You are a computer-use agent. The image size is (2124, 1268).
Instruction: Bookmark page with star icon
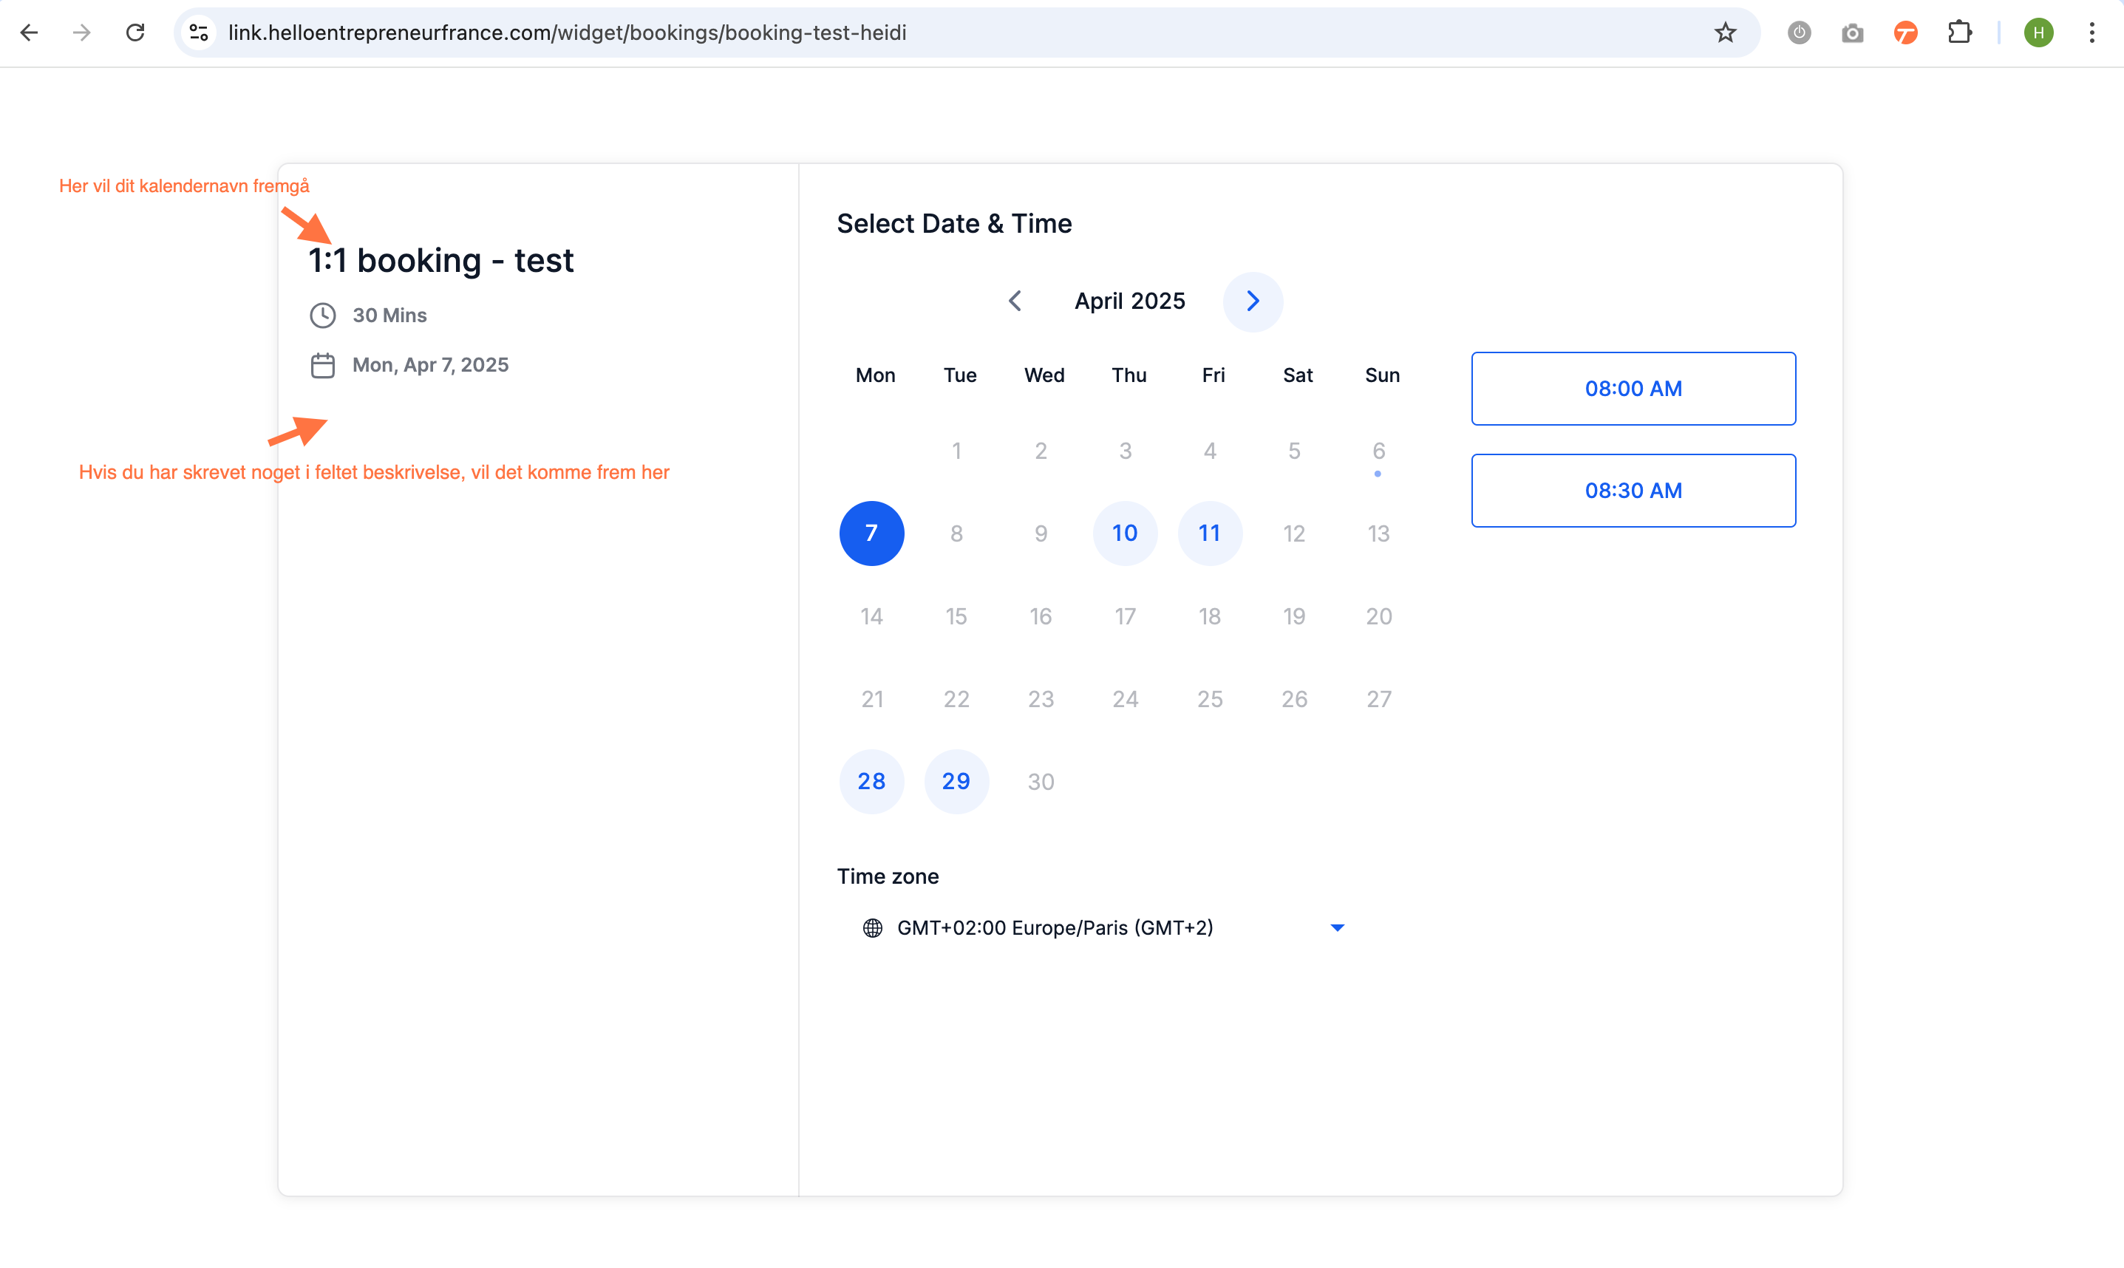(1725, 33)
